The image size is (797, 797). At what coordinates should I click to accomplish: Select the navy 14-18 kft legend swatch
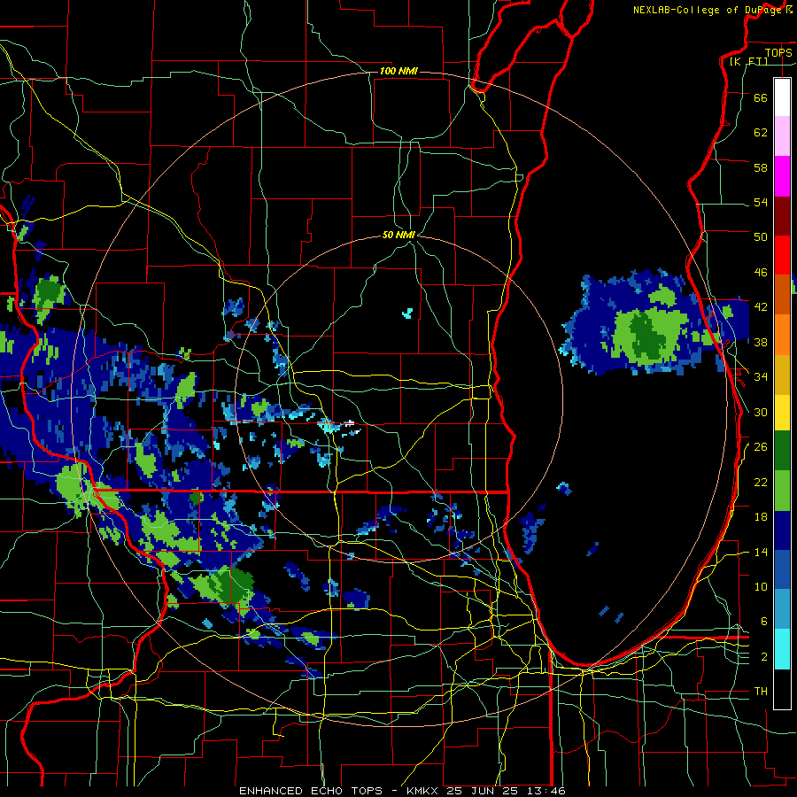(782, 530)
